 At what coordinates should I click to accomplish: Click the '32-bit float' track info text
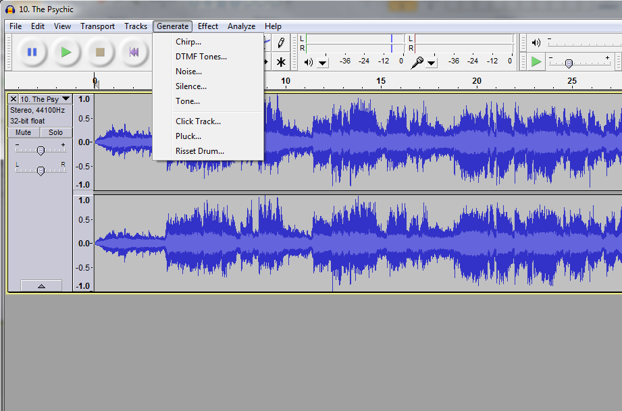pos(28,121)
